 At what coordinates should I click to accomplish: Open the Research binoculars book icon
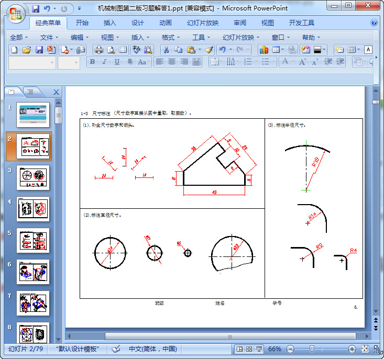tap(148, 50)
